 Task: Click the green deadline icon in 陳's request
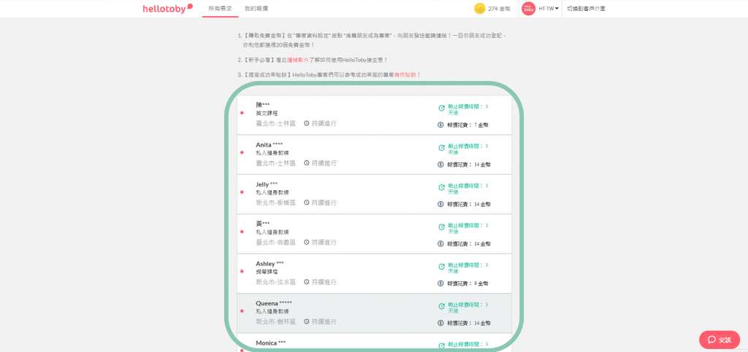(441, 109)
